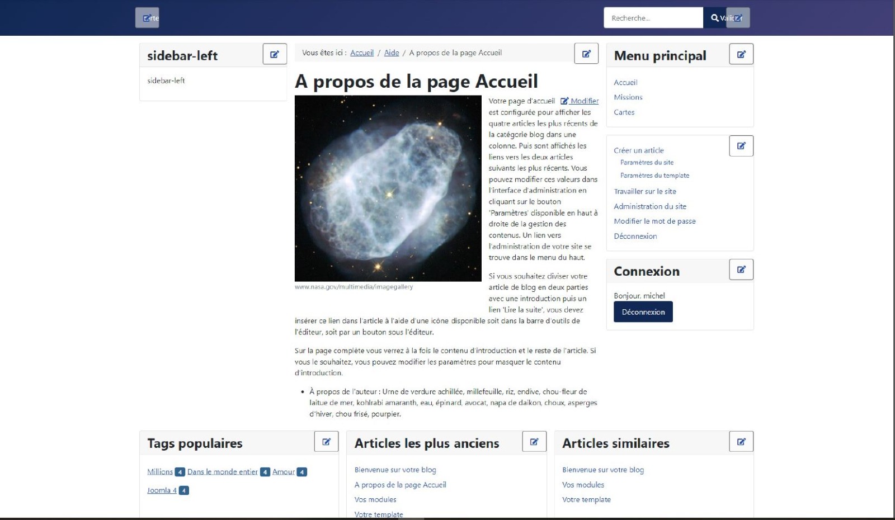
Task: Click the nebula article image
Action: [388, 188]
